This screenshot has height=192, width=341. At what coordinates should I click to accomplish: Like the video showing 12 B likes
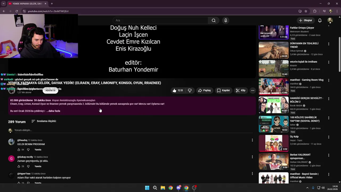[178, 90]
